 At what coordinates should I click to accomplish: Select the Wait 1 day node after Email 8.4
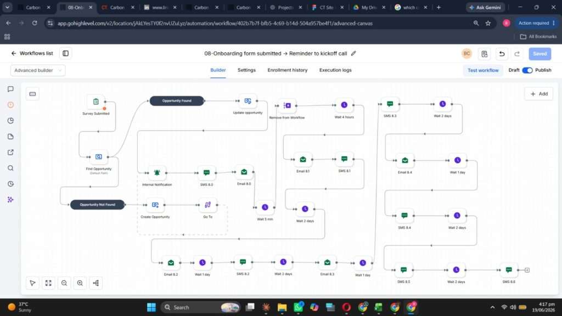(458, 161)
